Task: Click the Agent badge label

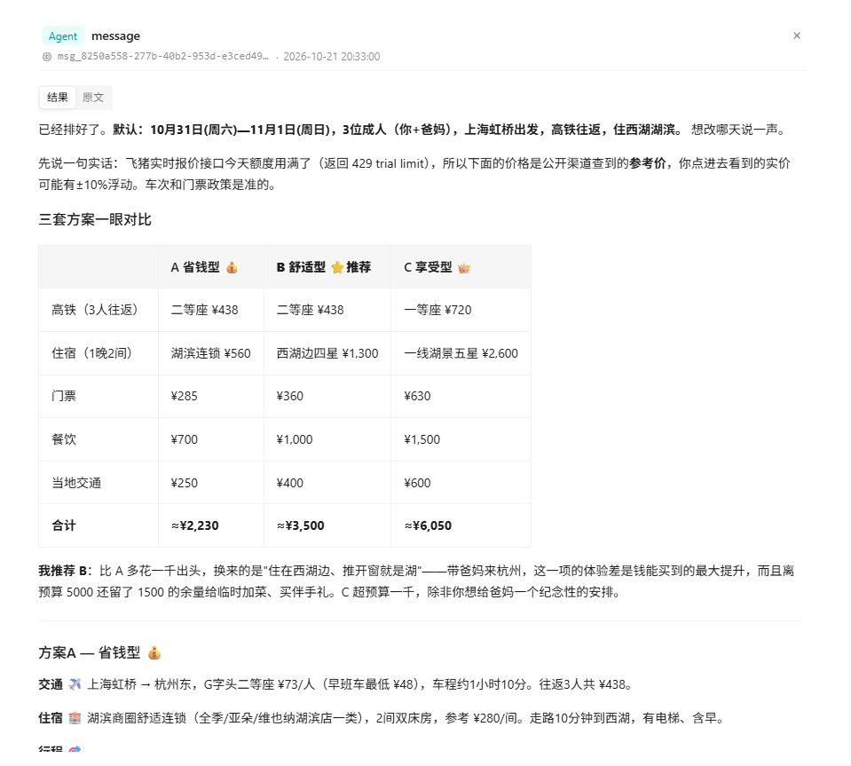Action: coord(63,36)
